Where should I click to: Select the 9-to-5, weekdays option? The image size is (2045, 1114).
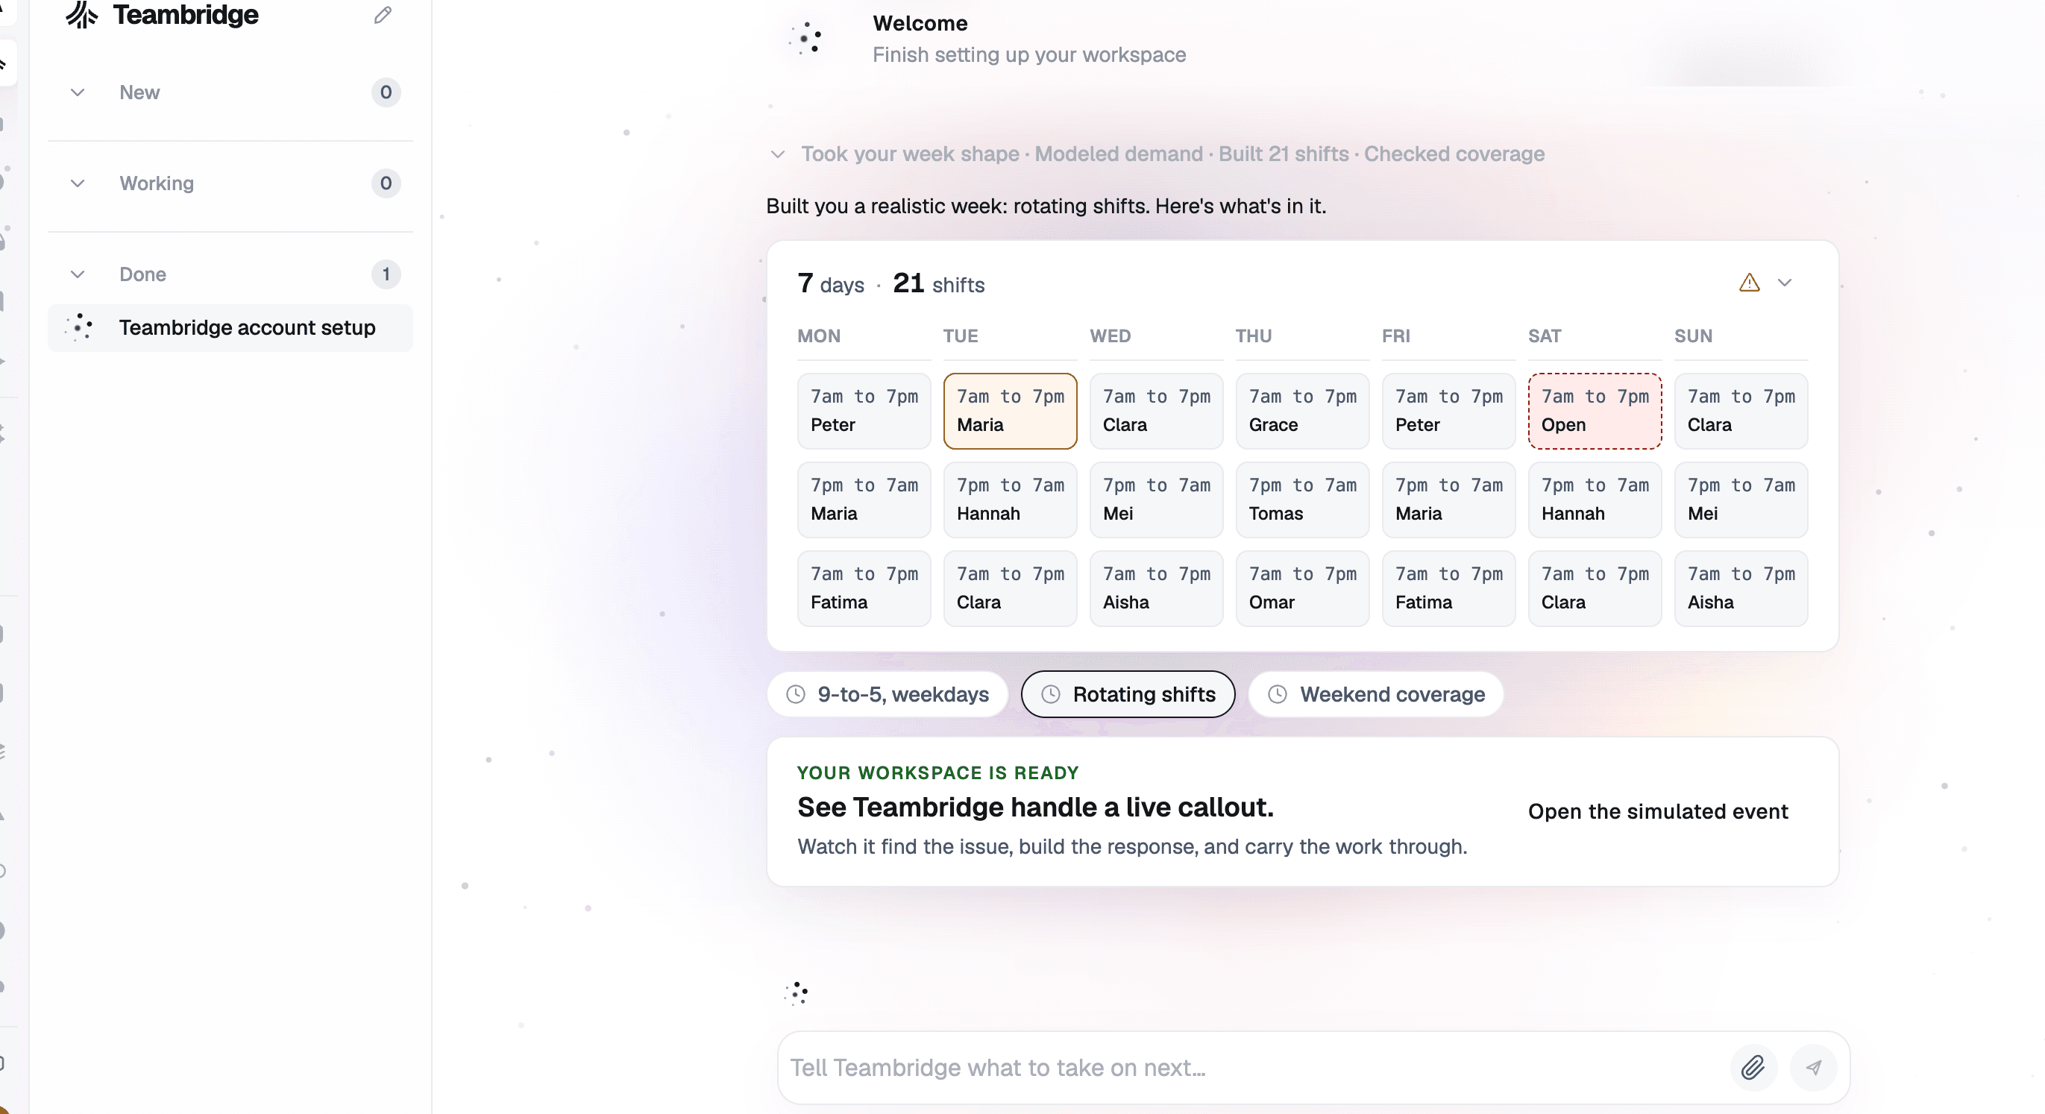[888, 695]
